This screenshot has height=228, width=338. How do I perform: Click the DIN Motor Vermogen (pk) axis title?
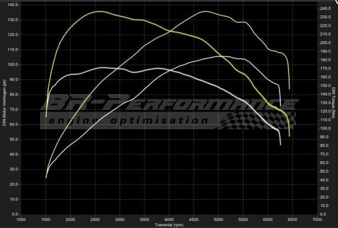tap(4, 103)
